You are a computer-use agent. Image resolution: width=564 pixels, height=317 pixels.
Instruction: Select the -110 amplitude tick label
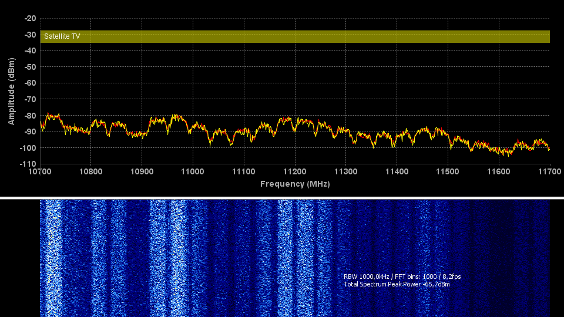pyautogui.click(x=27, y=163)
